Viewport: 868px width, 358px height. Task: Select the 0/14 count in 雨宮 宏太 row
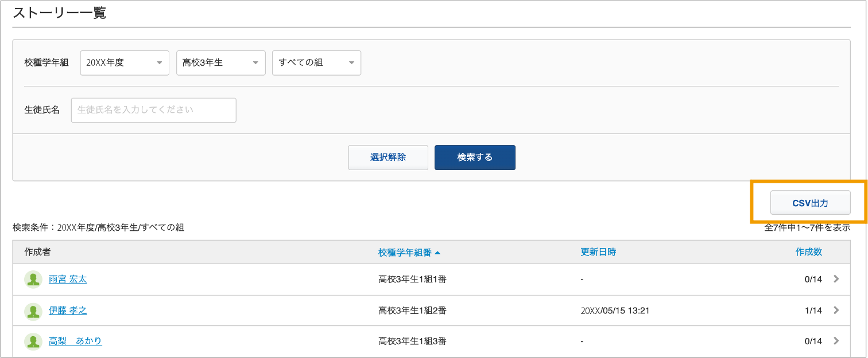(813, 280)
